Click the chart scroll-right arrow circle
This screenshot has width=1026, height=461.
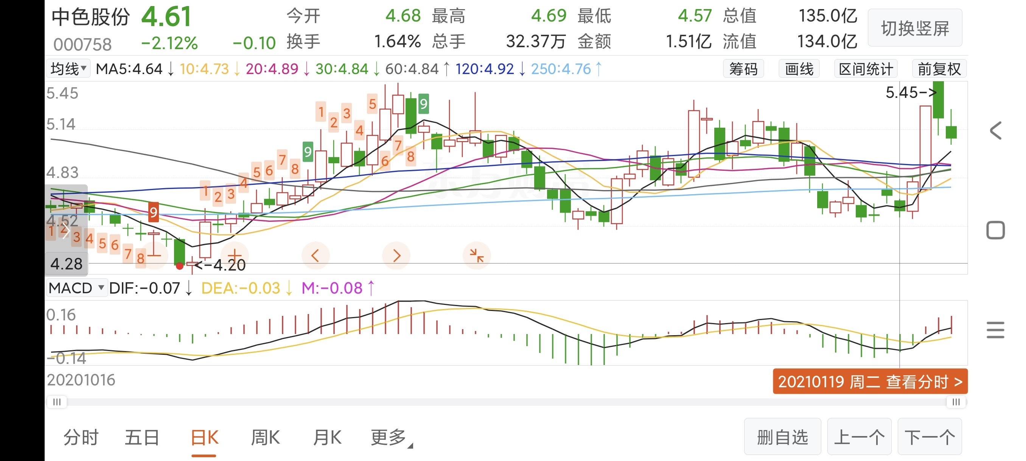tap(396, 255)
